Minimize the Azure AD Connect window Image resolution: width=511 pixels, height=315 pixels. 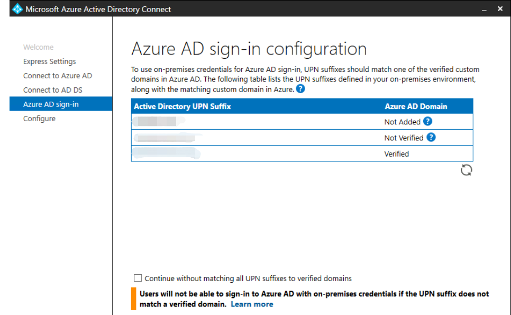[x=484, y=9]
